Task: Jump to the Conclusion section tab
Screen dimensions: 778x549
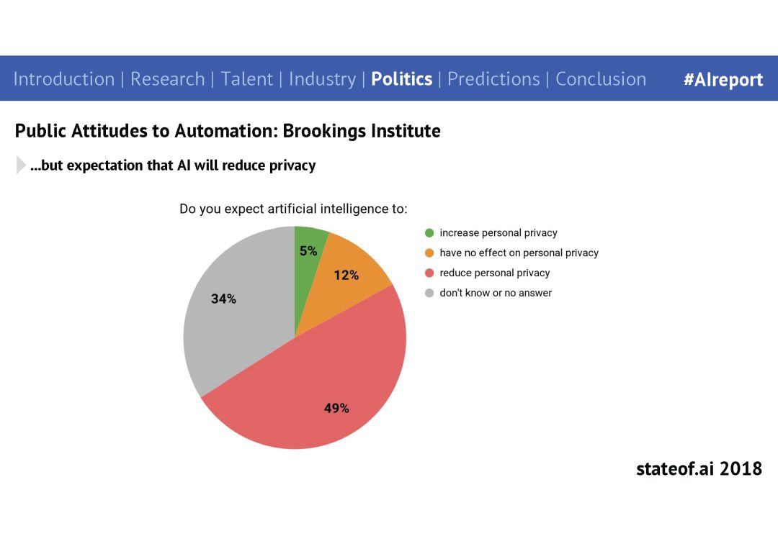Action: [601, 79]
